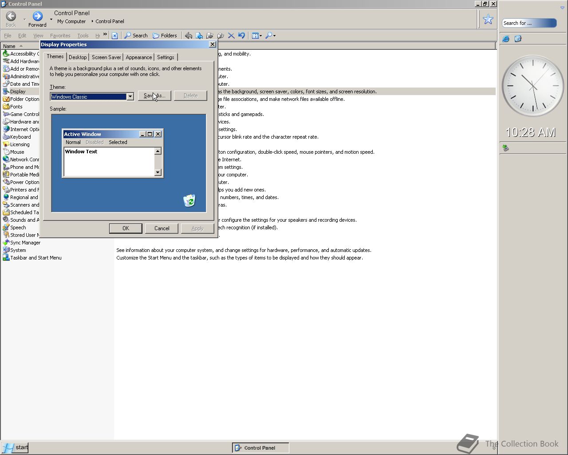The height and width of the screenshot is (455, 568).
Task: Click the Favorites star icon
Action: click(x=488, y=19)
